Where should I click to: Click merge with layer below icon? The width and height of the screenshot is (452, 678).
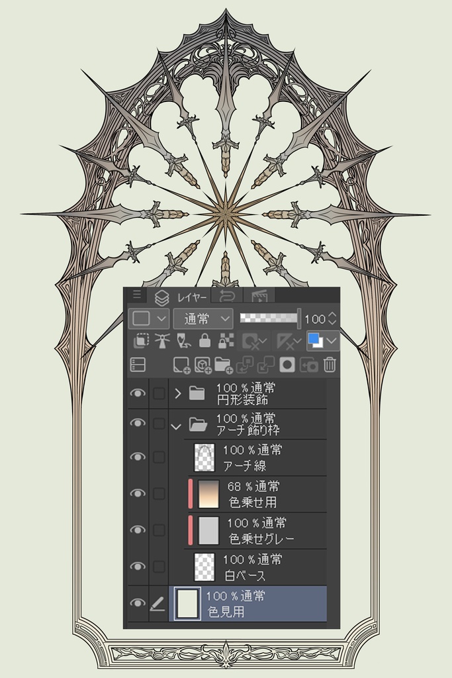point(266,365)
